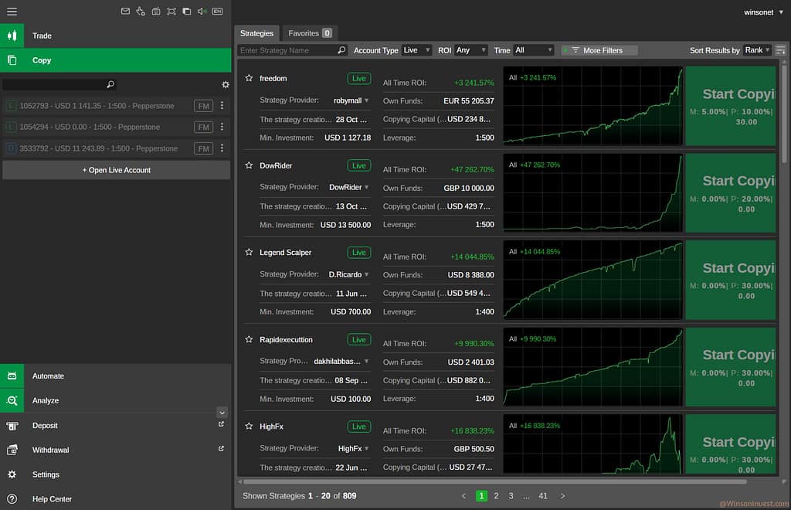Image resolution: width=791 pixels, height=510 pixels.
Task: Toggle sound using the speaker icon
Action: click(x=202, y=12)
